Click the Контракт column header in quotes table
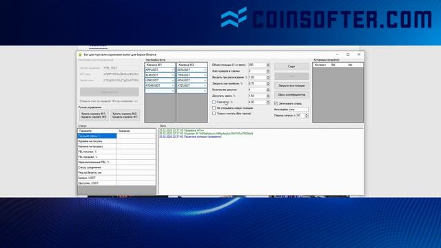This screenshot has width=441, height=248. tap(322, 65)
